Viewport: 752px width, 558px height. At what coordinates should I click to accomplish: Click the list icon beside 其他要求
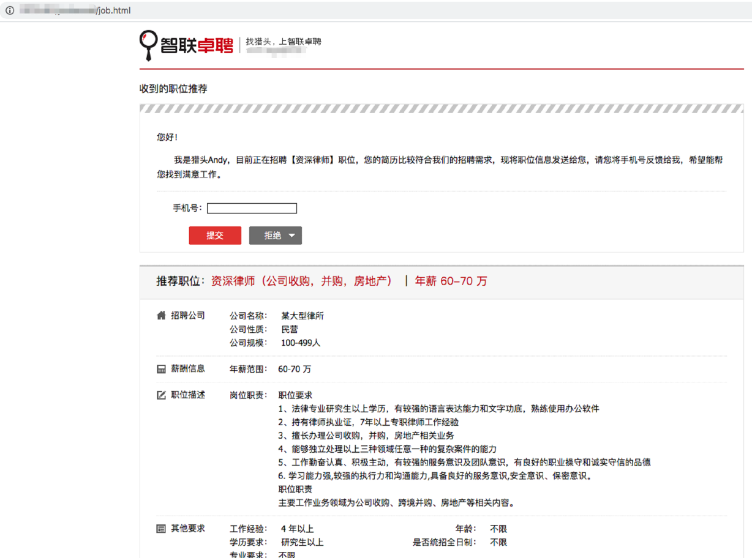coord(162,529)
